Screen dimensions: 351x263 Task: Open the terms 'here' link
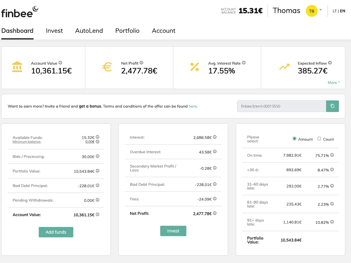(193, 106)
